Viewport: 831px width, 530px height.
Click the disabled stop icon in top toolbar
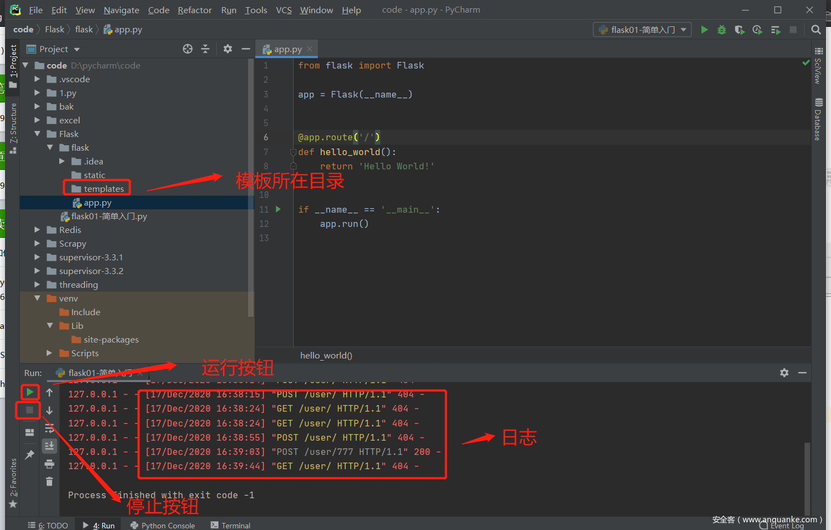tap(793, 30)
